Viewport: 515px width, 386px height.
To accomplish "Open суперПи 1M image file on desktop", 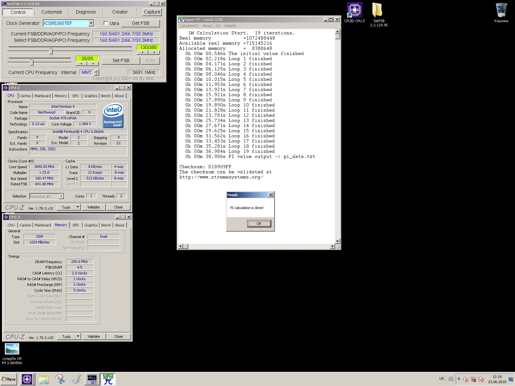I will 12,354.
